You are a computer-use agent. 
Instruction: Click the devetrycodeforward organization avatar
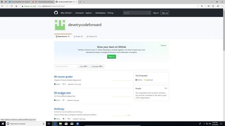60,25
